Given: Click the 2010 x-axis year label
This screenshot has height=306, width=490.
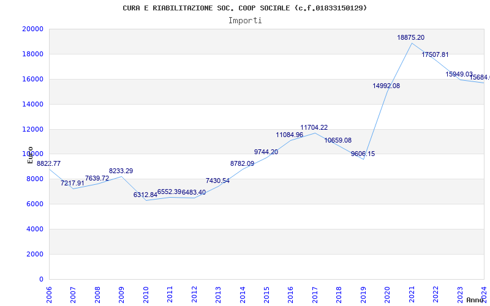Looking at the screenshot, I should tap(146, 294).
